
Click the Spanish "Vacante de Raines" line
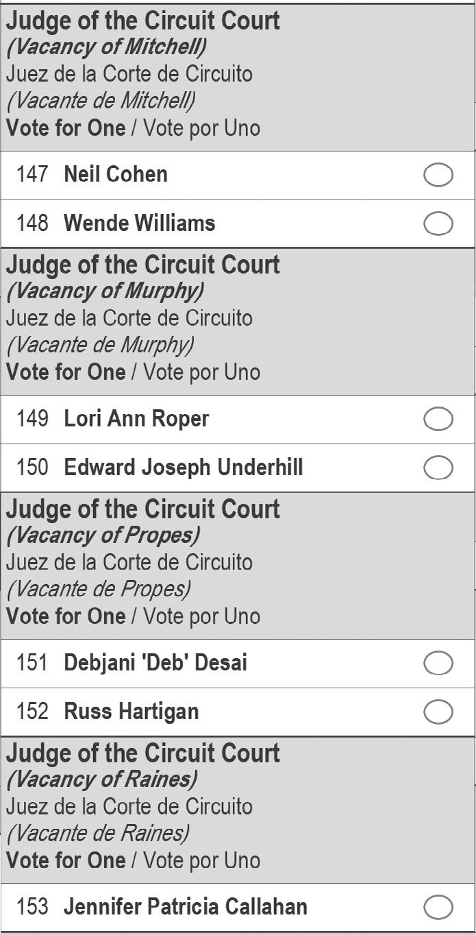pos(97,833)
